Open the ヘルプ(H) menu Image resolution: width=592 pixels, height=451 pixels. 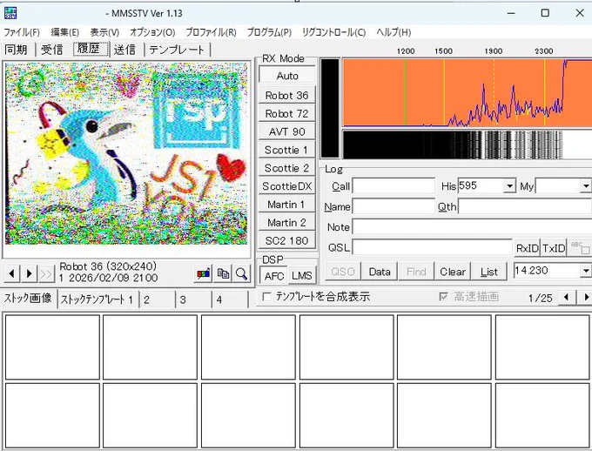coord(394,32)
